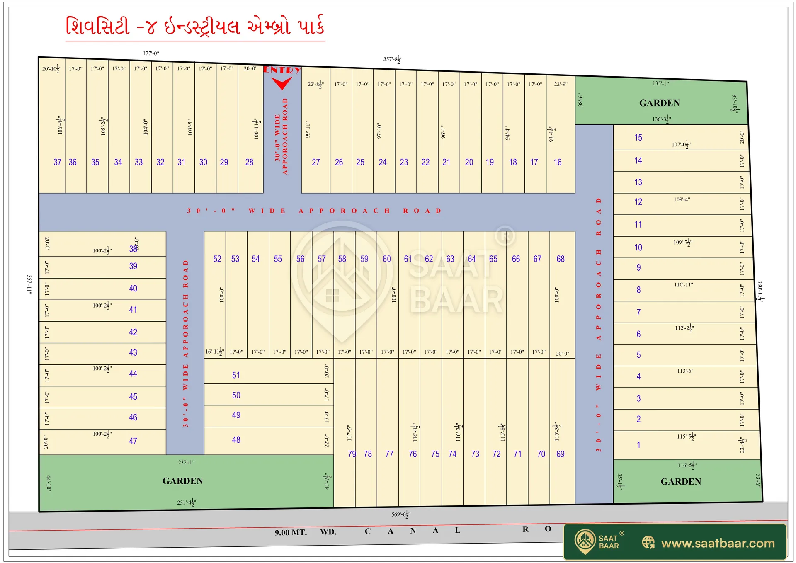Screen dimensions: 796x563
Task: Select plot number 37 in corner
Action: [x=57, y=162]
